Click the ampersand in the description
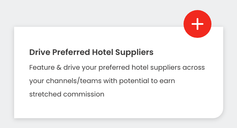Image resolution: width=237 pixels, height=128 pixels. tap(59, 67)
